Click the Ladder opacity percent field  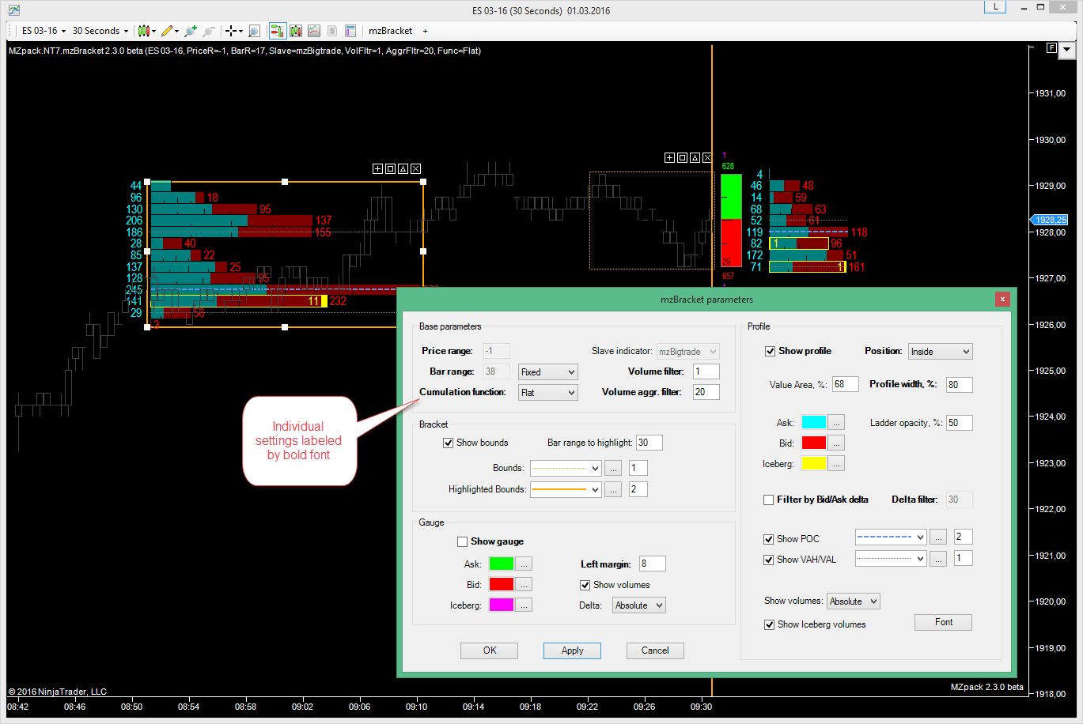point(960,423)
